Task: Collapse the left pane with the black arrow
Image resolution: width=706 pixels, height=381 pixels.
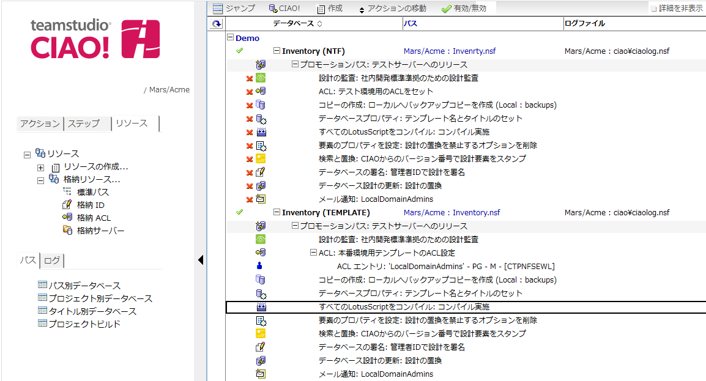Action: pyautogui.click(x=200, y=261)
